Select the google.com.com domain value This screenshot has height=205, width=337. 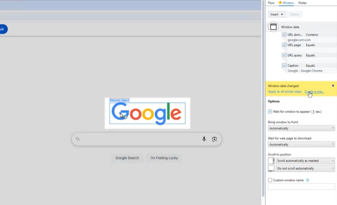pyautogui.click(x=299, y=40)
